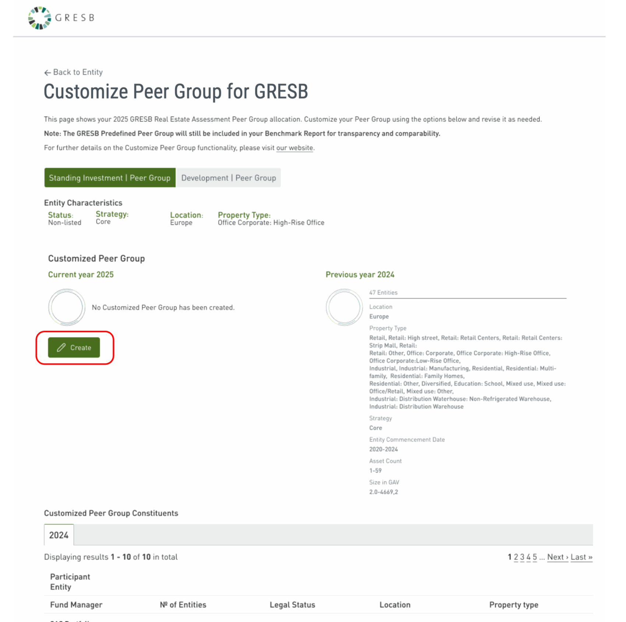Go to page 2 of results
Image resolution: width=626 pixels, height=622 pixels.
516,557
